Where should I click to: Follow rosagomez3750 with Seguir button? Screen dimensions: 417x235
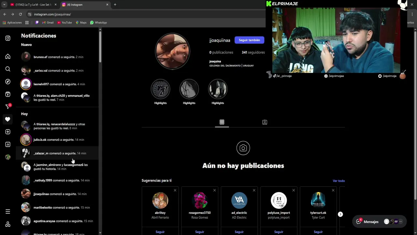[x=200, y=232]
